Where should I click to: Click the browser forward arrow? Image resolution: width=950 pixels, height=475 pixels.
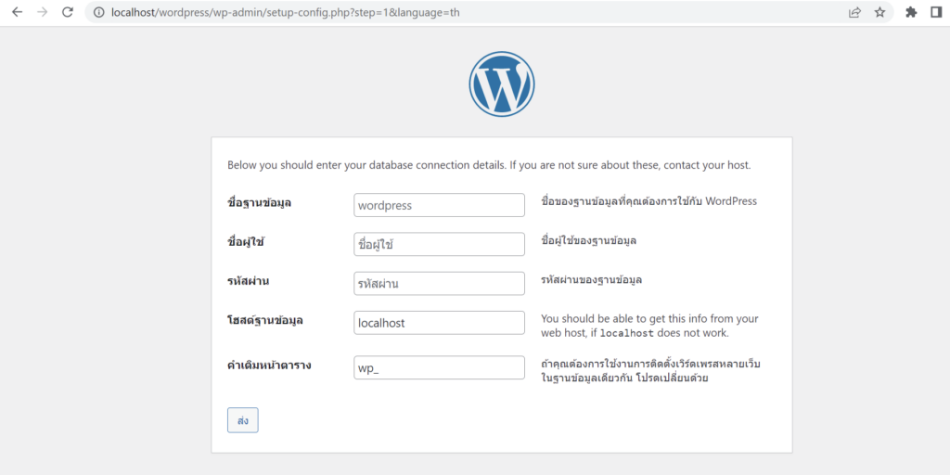[42, 12]
